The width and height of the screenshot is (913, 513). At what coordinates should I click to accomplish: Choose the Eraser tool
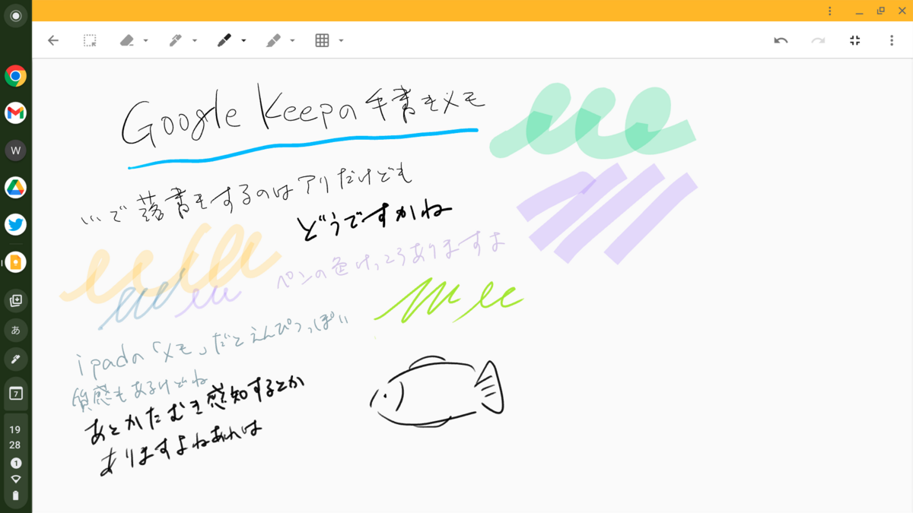[127, 40]
